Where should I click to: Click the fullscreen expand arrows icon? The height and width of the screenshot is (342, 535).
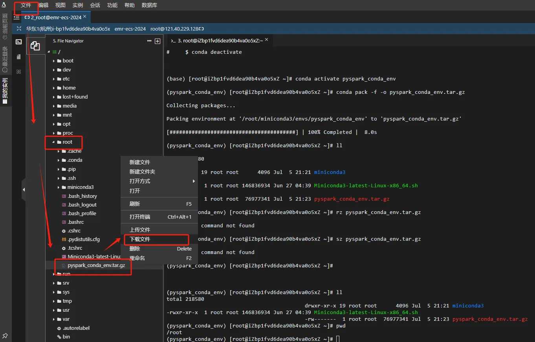pyautogui.click(x=18, y=29)
